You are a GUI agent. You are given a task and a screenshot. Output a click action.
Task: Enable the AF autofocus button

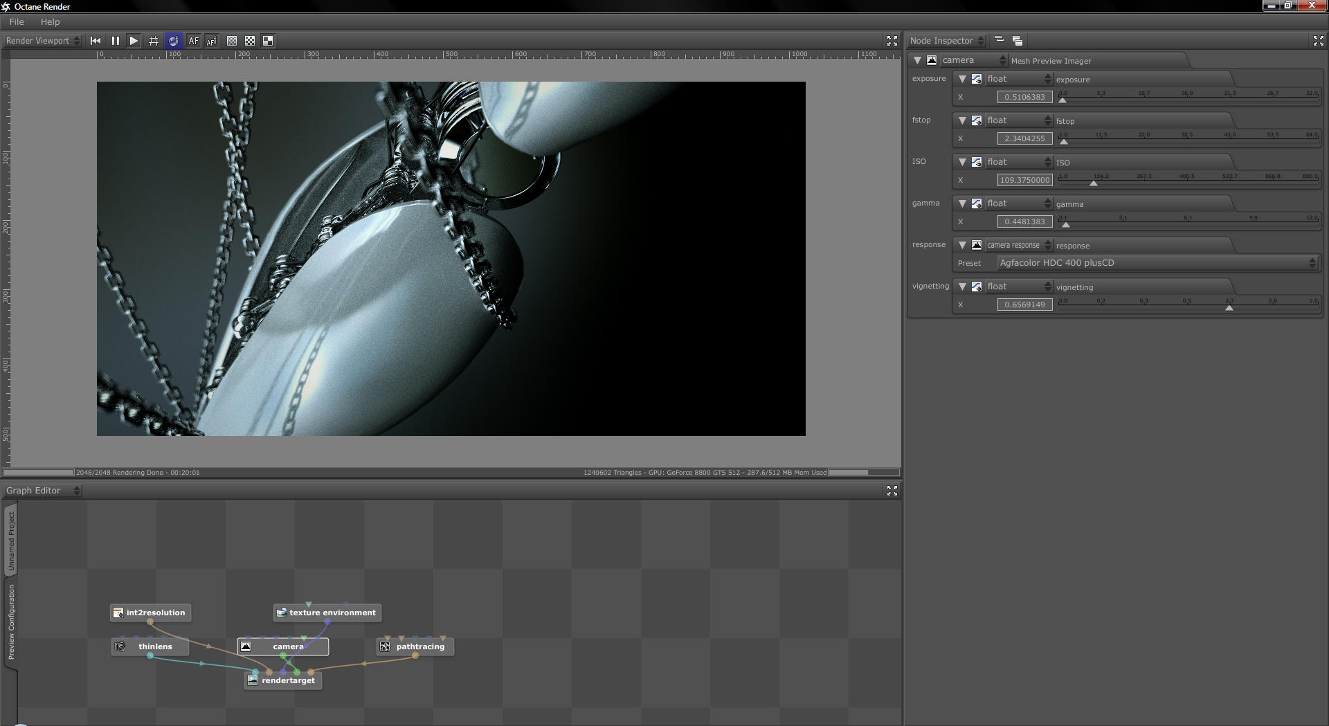pyautogui.click(x=193, y=41)
